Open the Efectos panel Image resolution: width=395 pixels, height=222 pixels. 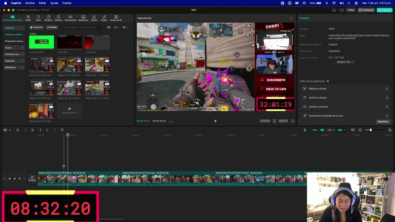coord(58,18)
